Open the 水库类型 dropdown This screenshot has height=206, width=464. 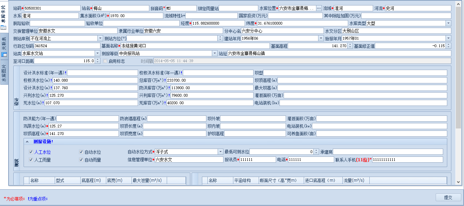pos(448,23)
